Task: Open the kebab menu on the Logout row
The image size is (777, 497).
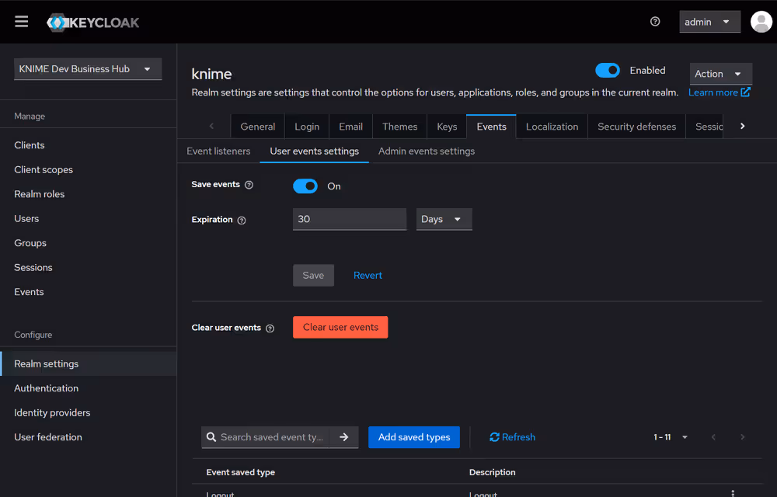Action: [x=733, y=492]
